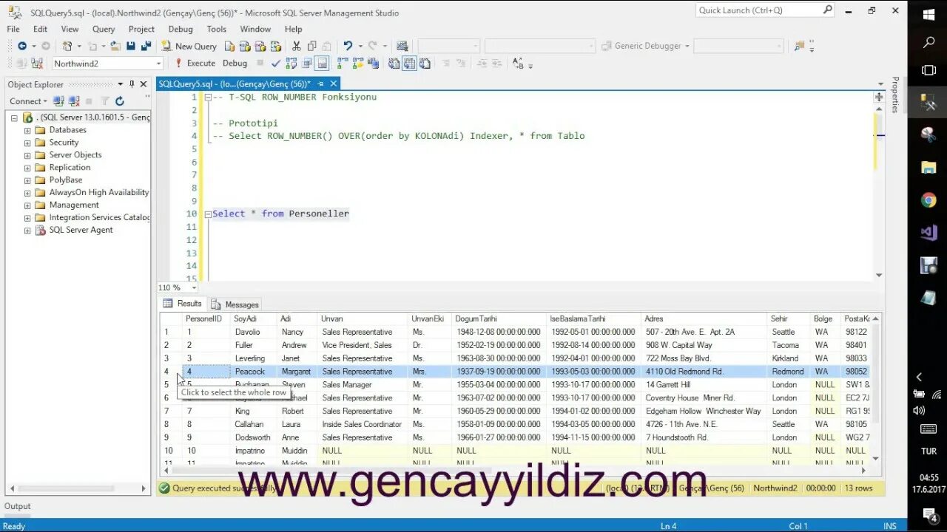Viewport: 947px width, 532px height.
Task: Click the Query Options icon
Action: 306,63
